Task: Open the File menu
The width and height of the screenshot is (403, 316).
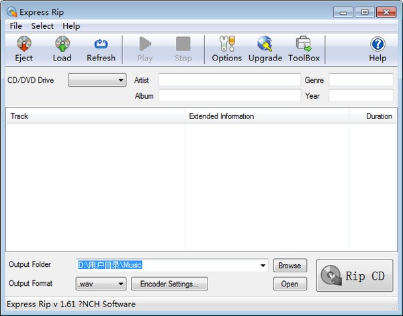Action: pyautogui.click(x=15, y=26)
